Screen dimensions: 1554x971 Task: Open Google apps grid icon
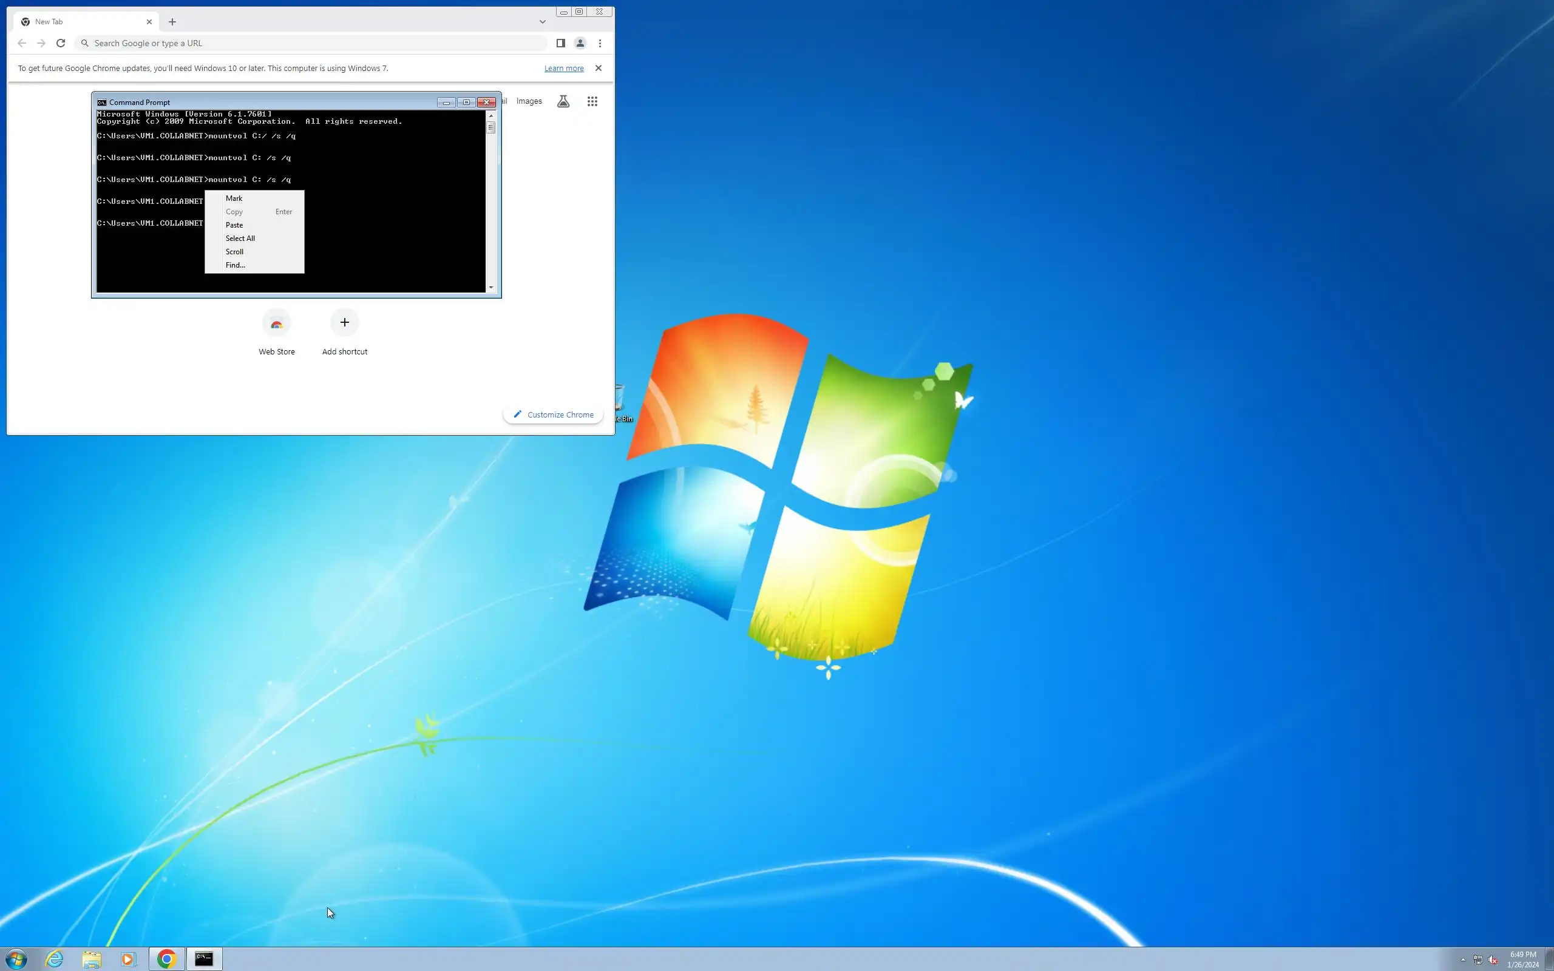592,101
